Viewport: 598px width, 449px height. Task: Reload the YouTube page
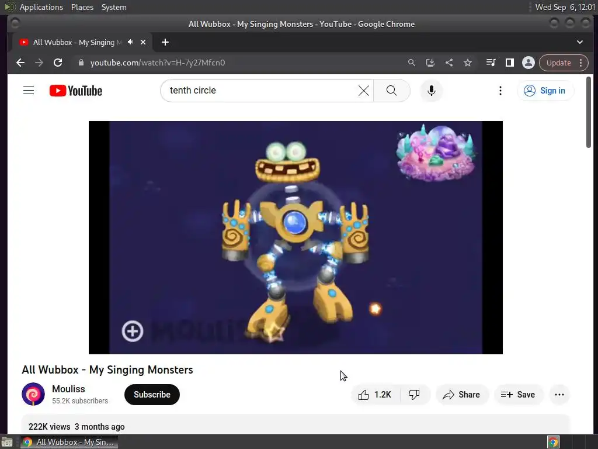click(x=58, y=63)
